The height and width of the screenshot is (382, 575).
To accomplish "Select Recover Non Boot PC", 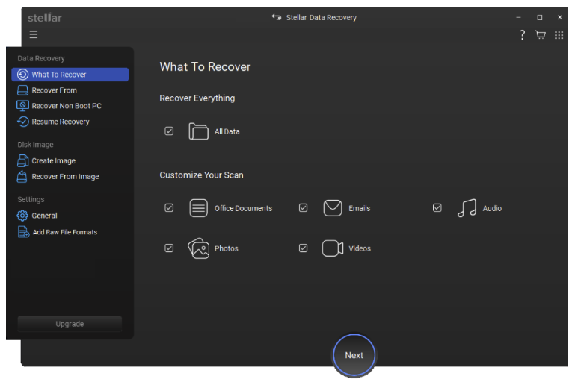I will tap(66, 106).
